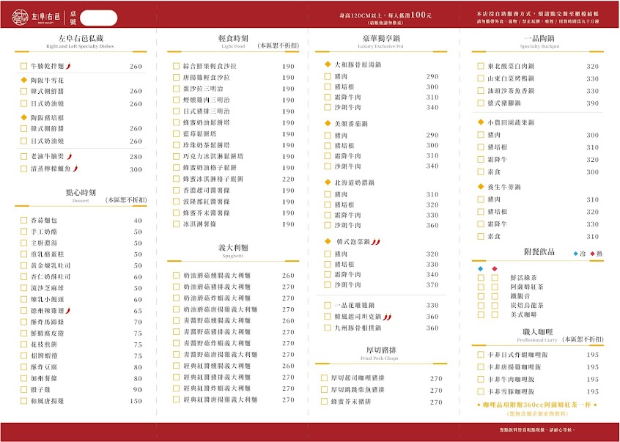The image size is (620, 442).
Task: Tick the 蛋沙拉三明治 checkbox
Action: [177, 89]
